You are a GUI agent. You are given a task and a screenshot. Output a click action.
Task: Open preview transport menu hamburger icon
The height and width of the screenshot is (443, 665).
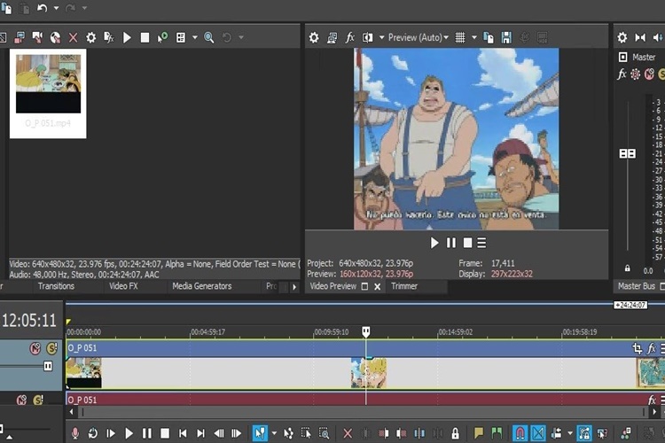481,243
